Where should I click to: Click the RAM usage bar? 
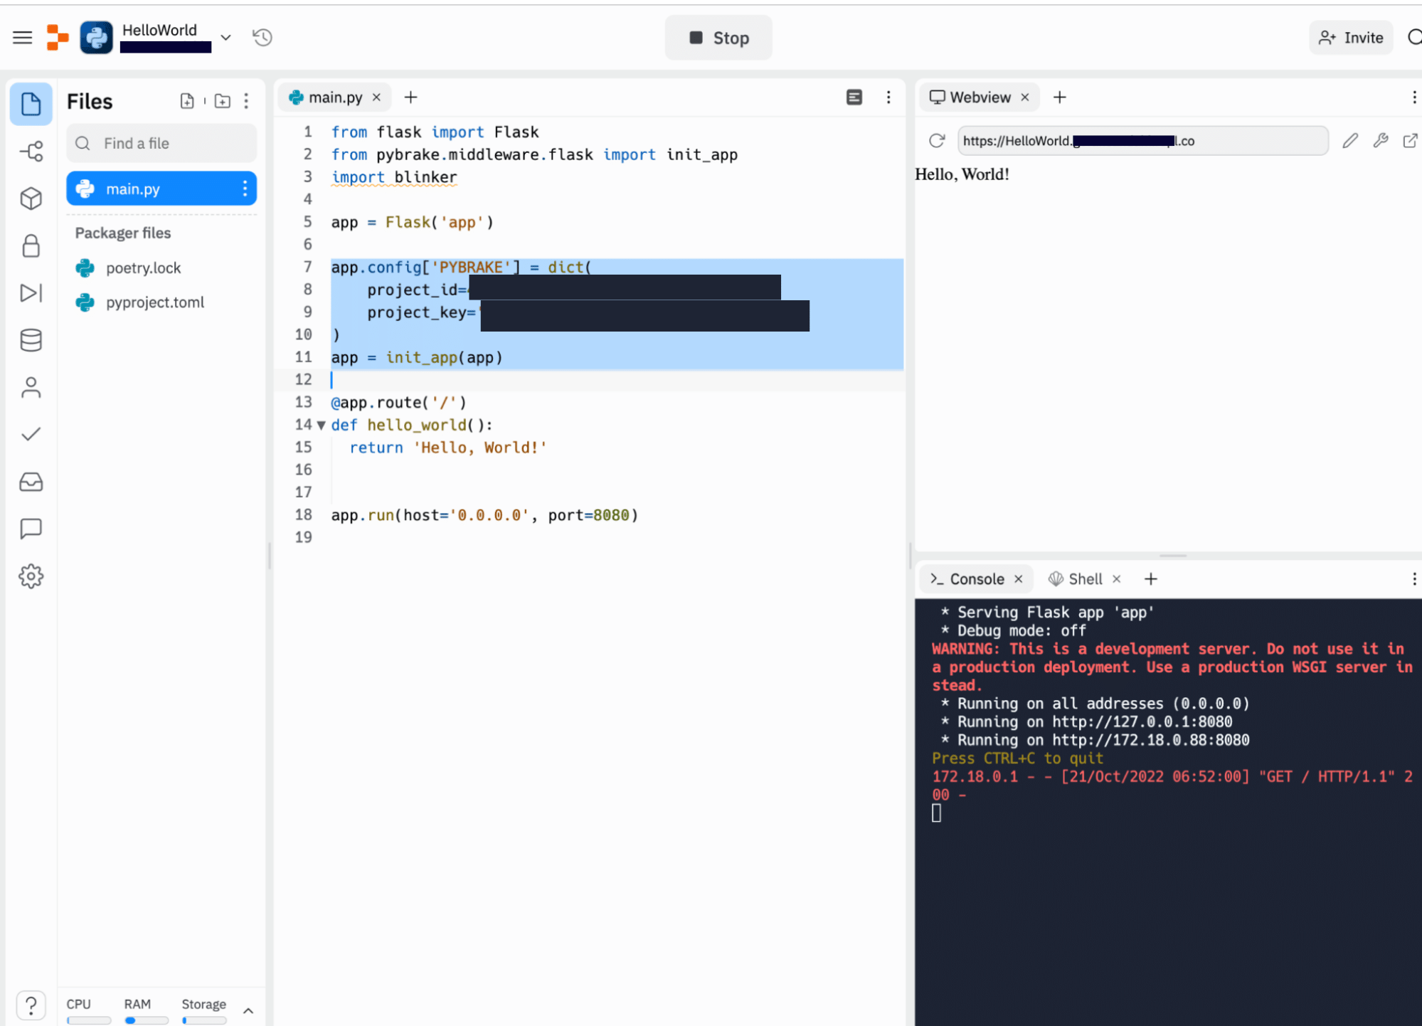pos(146,1020)
